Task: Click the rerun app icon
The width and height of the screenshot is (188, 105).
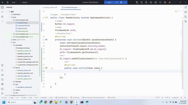Action: point(117,2)
